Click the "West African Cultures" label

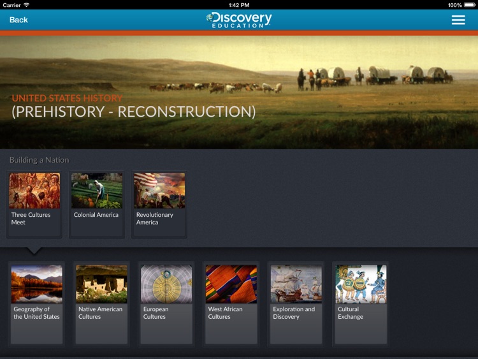pyautogui.click(x=225, y=313)
